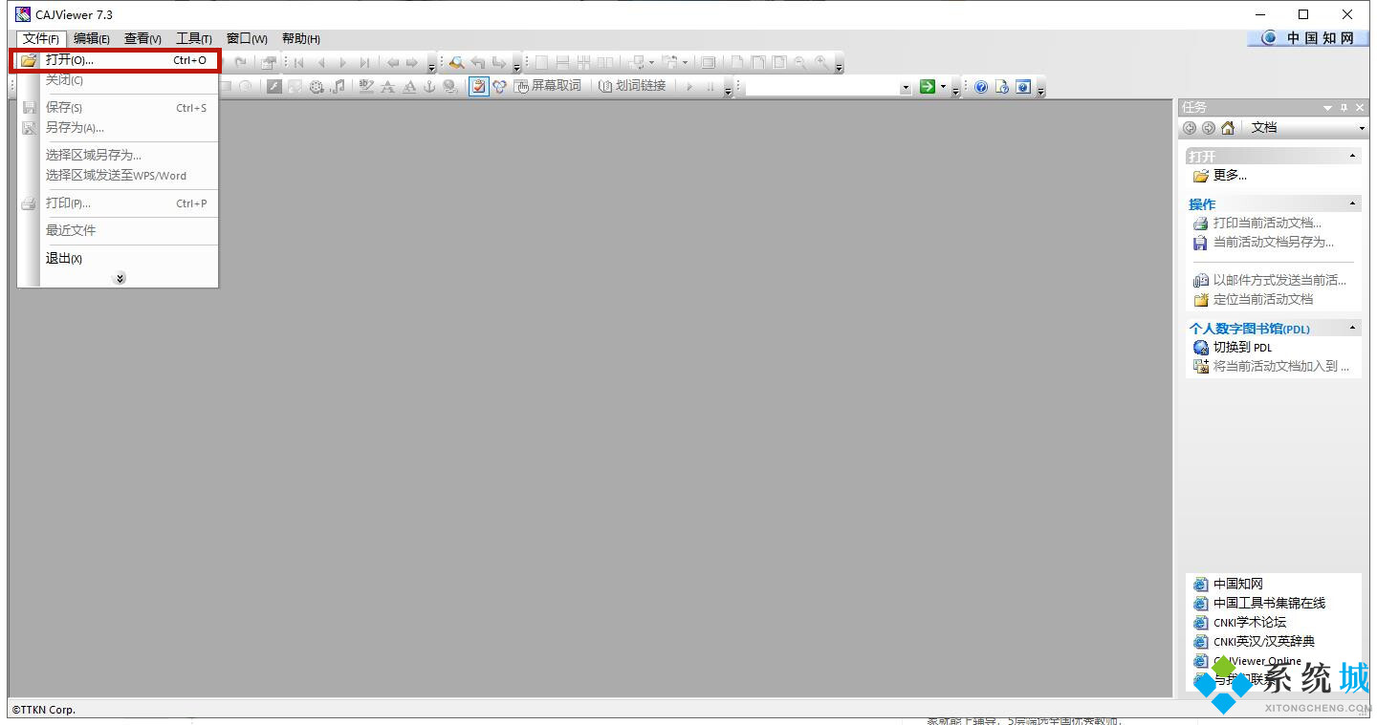Click 切换到 PDL link

(1242, 348)
